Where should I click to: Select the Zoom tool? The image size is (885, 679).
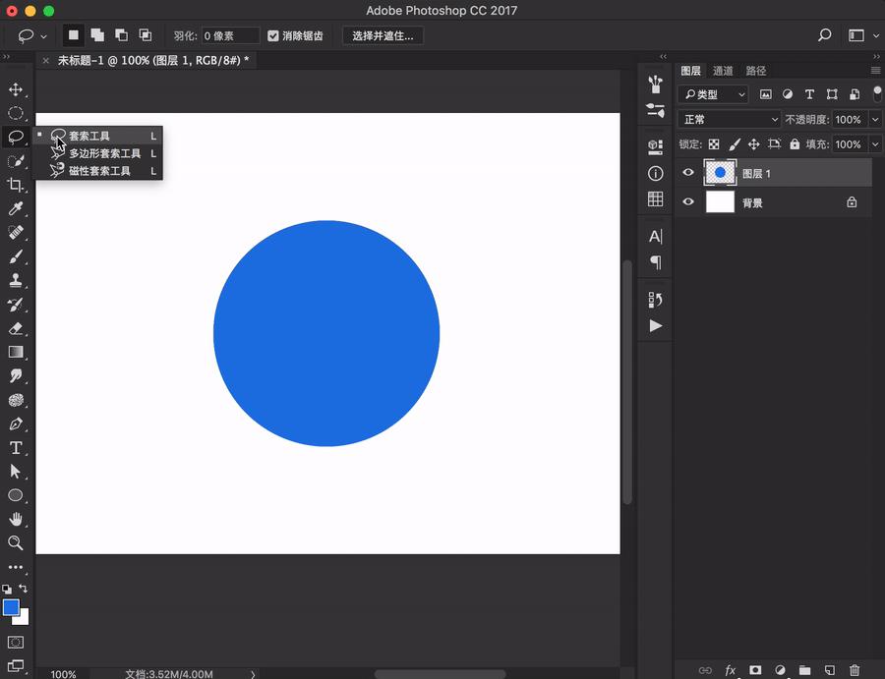[x=16, y=542]
